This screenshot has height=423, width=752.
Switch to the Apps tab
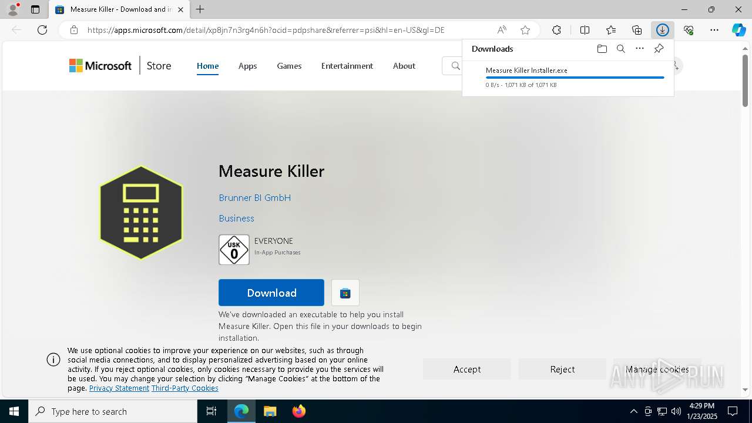click(247, 66)
